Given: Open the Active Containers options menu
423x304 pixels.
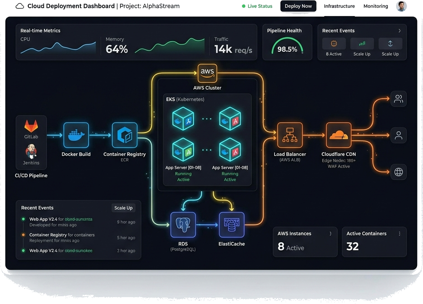Looking at the screenshot, I should click(400, 234).
